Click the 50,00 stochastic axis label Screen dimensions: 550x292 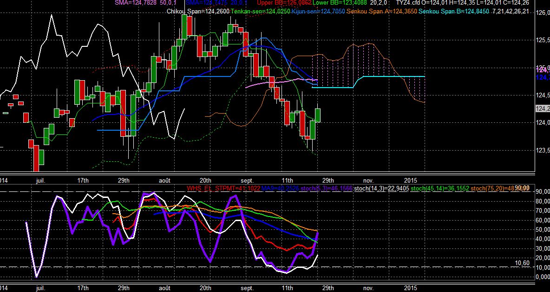tap(543, 230)
